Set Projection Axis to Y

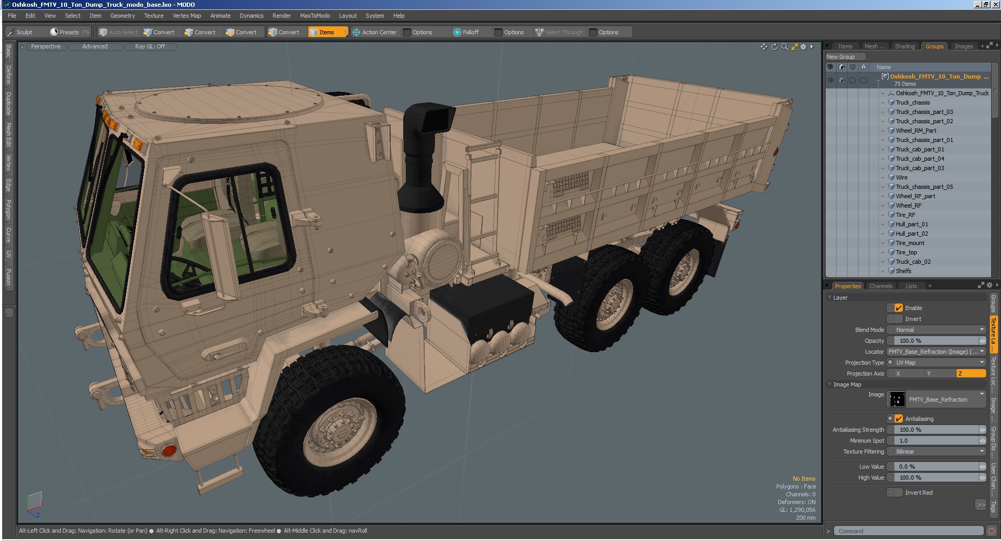pyautogui.click(x=941, y=373)
